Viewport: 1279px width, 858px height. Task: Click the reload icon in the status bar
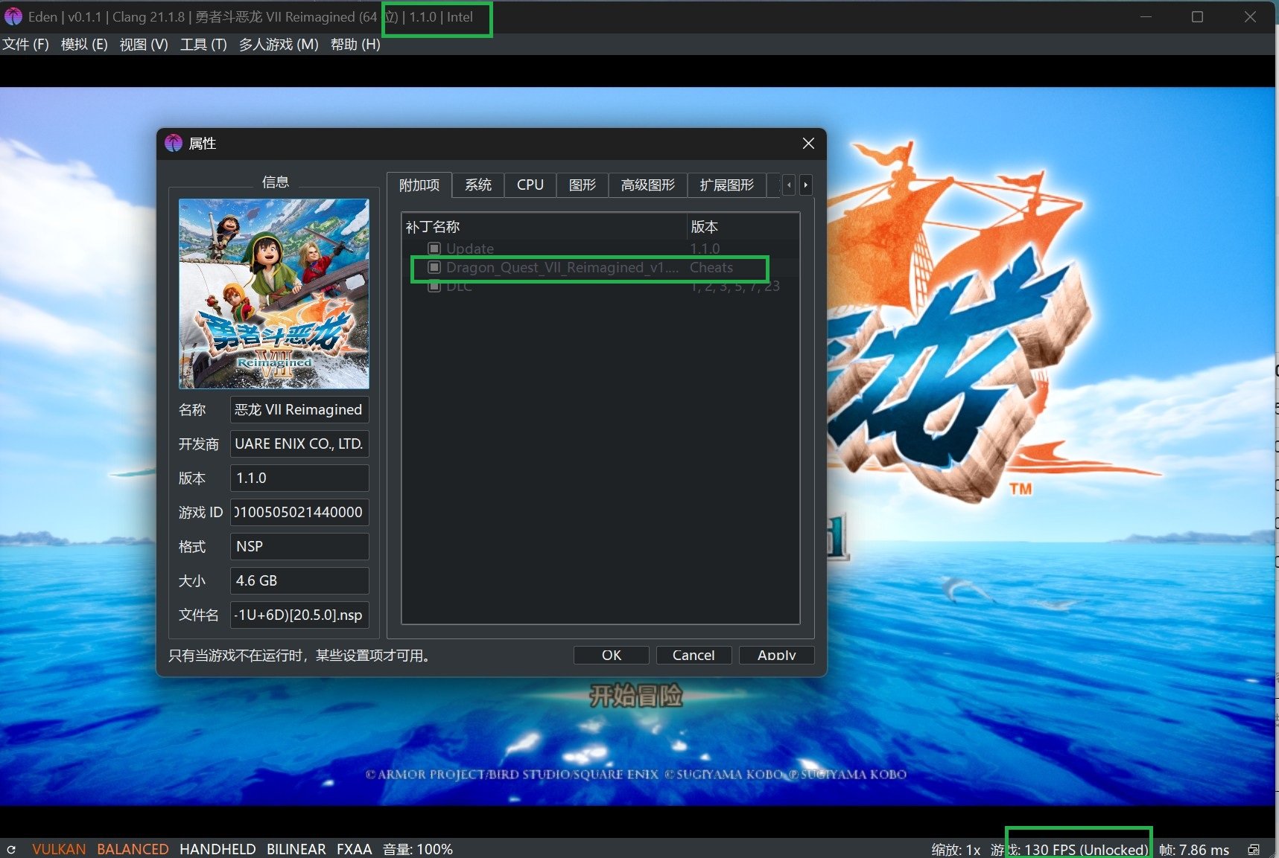(11, 849)
